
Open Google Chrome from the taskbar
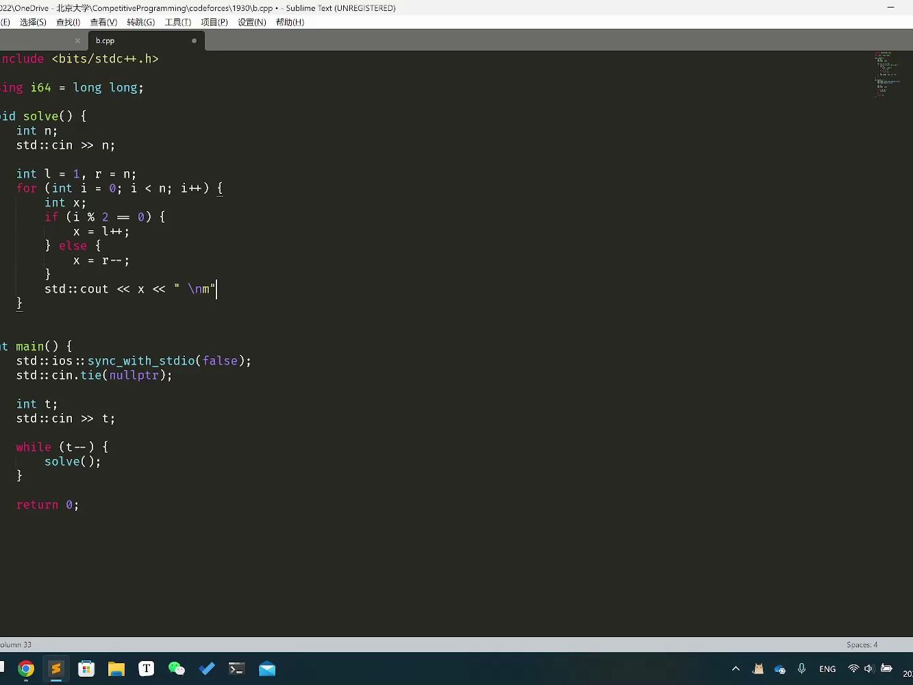tap(26, 669)
